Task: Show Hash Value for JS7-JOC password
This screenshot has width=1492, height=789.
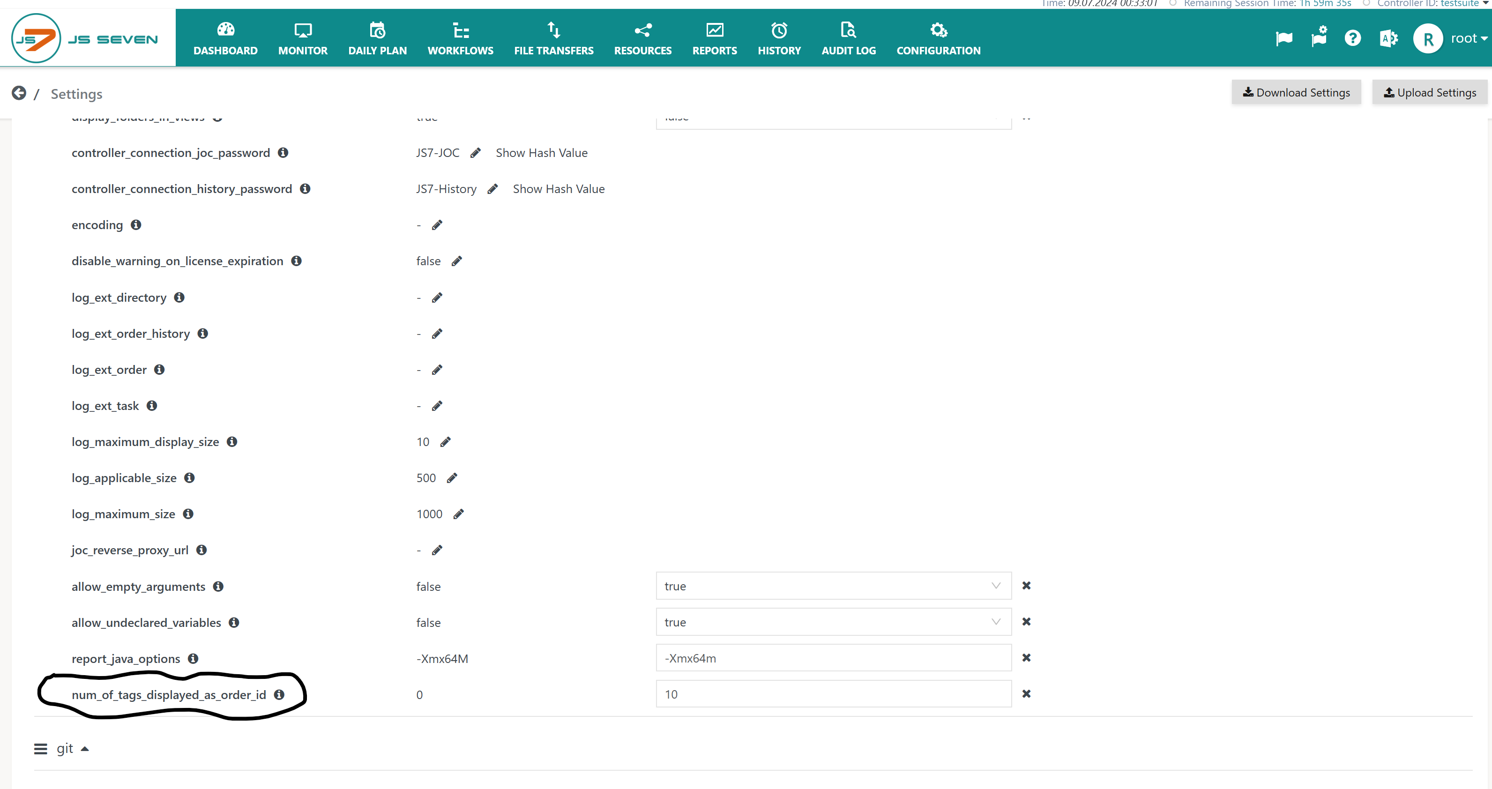Action: pos(542,153)
